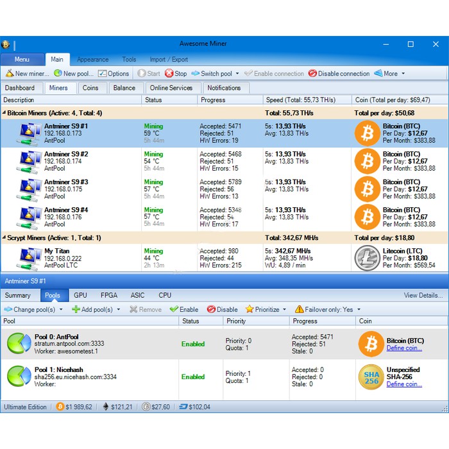Select the Antminer S9 #3 miner row
Image resolution: width=449 pixels, height=449 pixels.
click(x=66, y=189)
